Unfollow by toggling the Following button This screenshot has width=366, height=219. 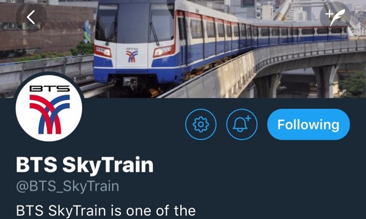308,124
